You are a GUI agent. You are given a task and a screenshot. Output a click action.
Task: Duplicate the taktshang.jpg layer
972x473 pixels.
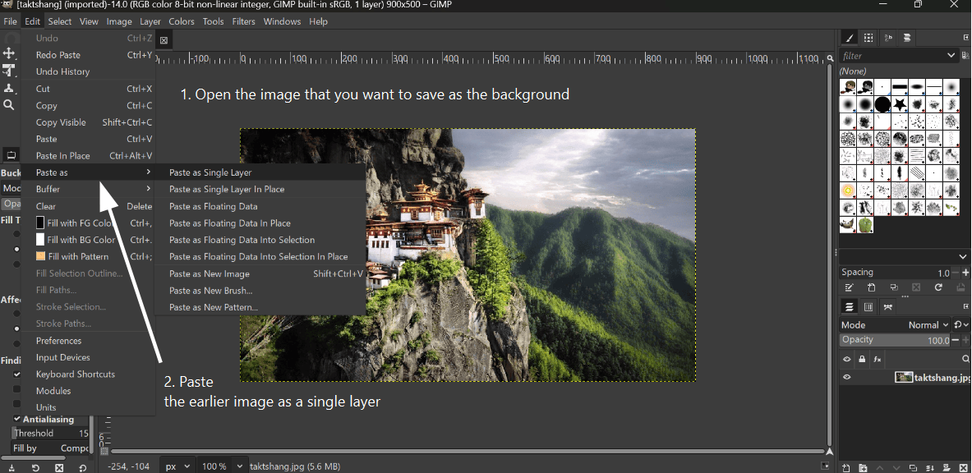pyautogui.click(x=912, y=466)
